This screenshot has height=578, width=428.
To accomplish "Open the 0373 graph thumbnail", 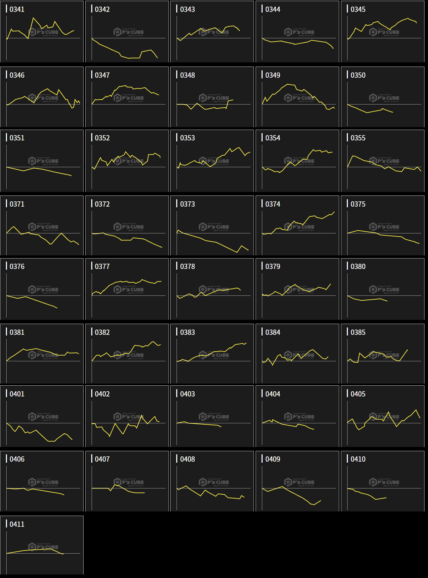I will (212, 226).
